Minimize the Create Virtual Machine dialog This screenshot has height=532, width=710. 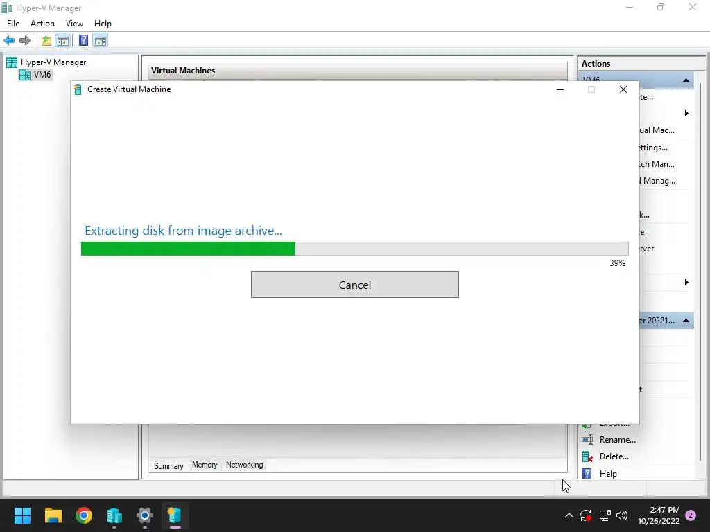[x=560, y=89]
